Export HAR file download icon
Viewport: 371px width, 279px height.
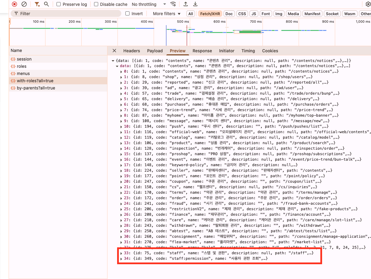pos(195,4)
